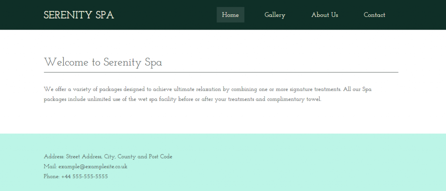Select the +44 555-555-5555 phone number
Image resolution: width=446 pixels, height=191 pixels.
84,177
